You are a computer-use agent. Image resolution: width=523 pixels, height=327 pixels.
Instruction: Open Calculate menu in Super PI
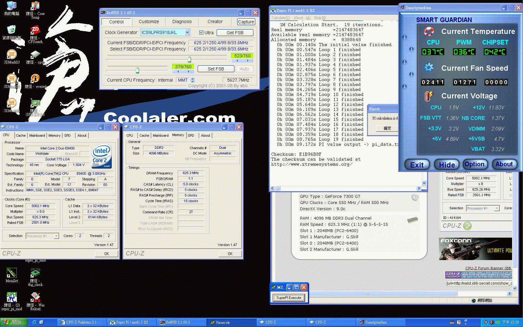tap(280, 18)
